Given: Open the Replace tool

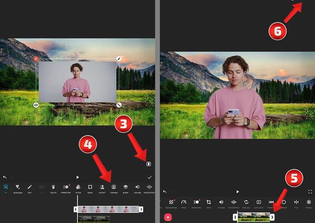Looking at the screenshot, I should point(246,204).
